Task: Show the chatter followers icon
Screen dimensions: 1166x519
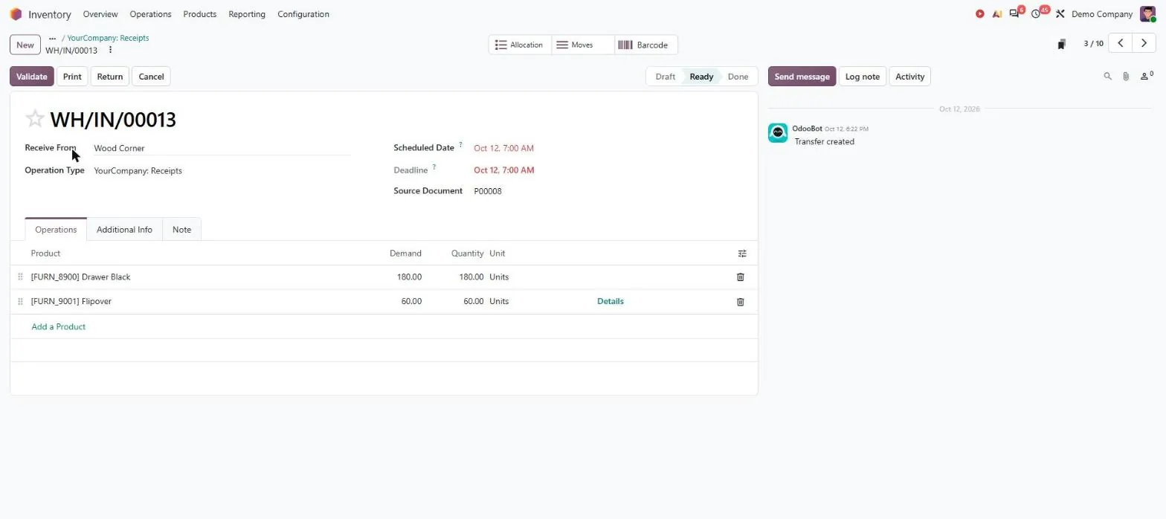Action: (1147, 75)
